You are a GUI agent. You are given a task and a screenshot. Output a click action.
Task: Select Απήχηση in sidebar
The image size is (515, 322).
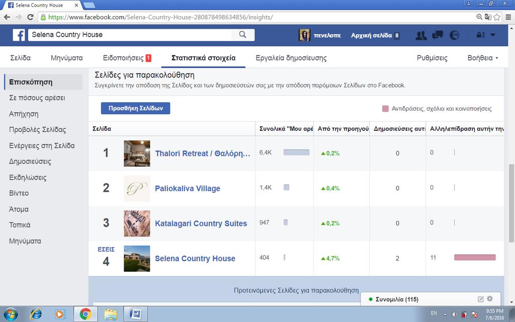pyautogui.click(x=24, y=114)
